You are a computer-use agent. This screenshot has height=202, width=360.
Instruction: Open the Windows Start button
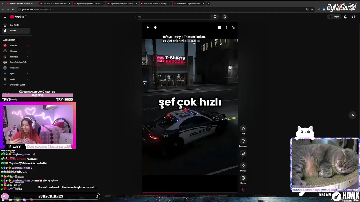(x=3, y=200)
